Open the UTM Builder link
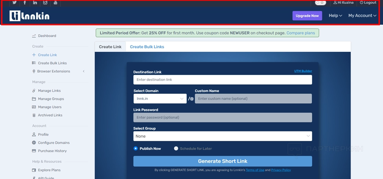 point(303,71)
